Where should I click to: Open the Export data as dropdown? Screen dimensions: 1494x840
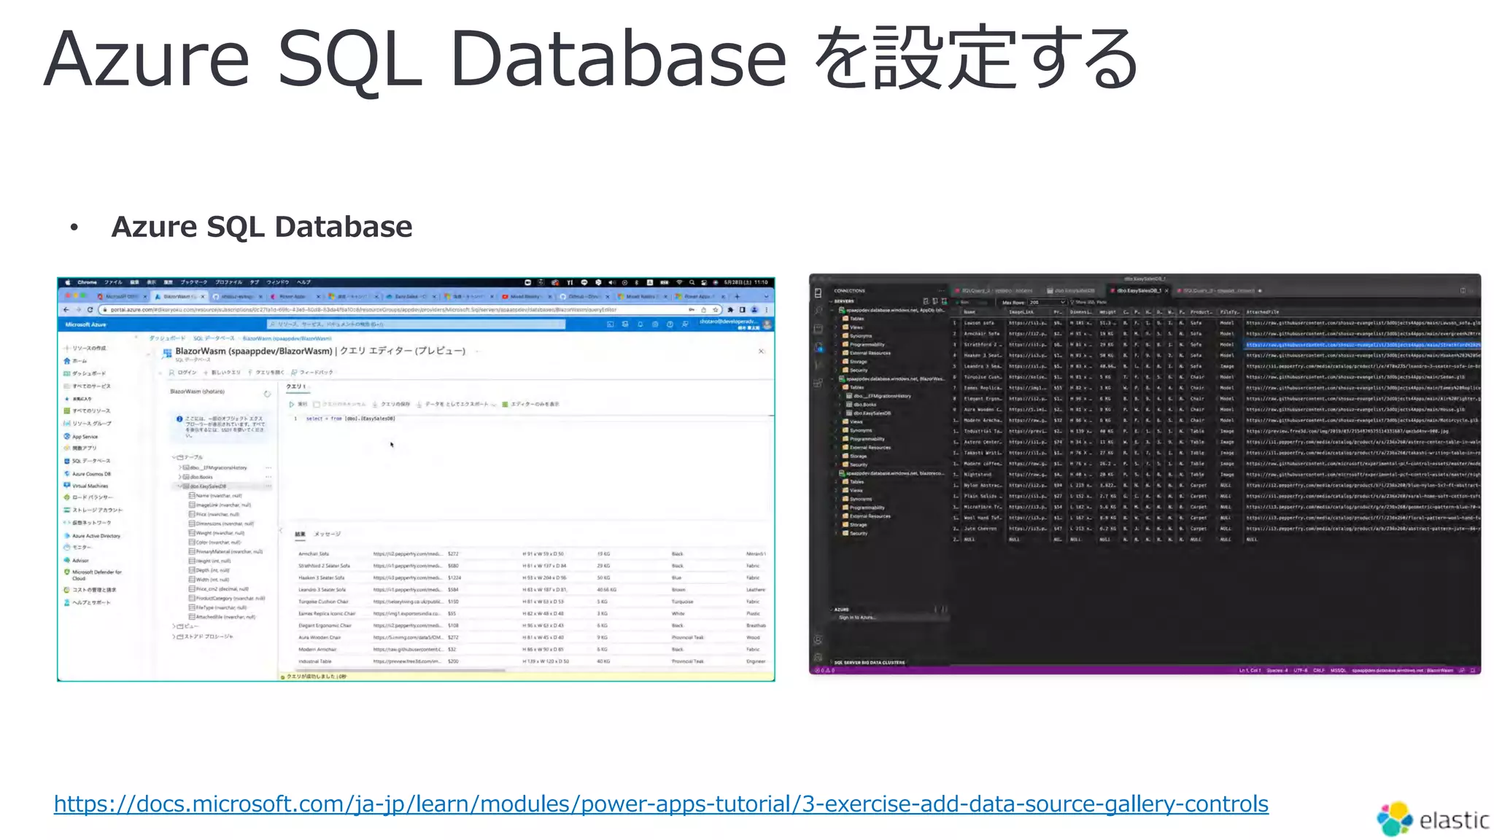click(457, 404)
